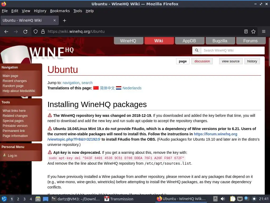270x203 pixels.
Task: Open the forum.winehq.org viewtopic link
Action: [215, 134]
